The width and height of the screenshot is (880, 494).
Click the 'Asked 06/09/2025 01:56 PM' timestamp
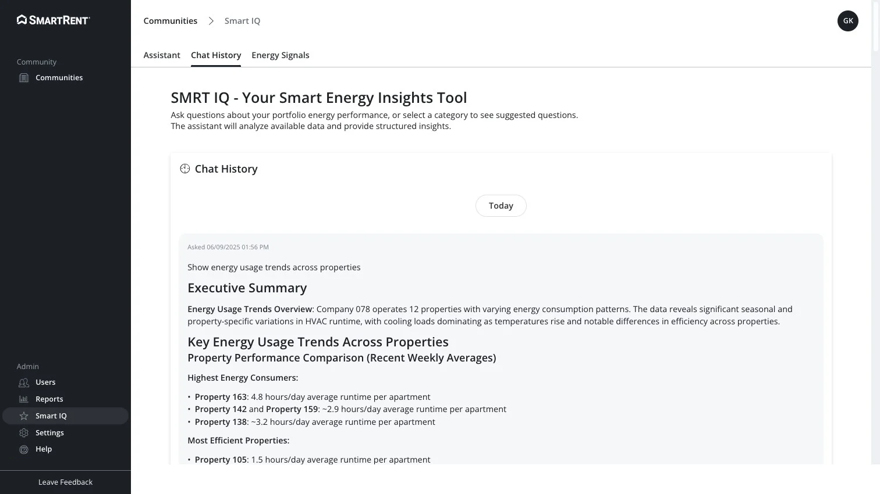(x=228, y=247)
